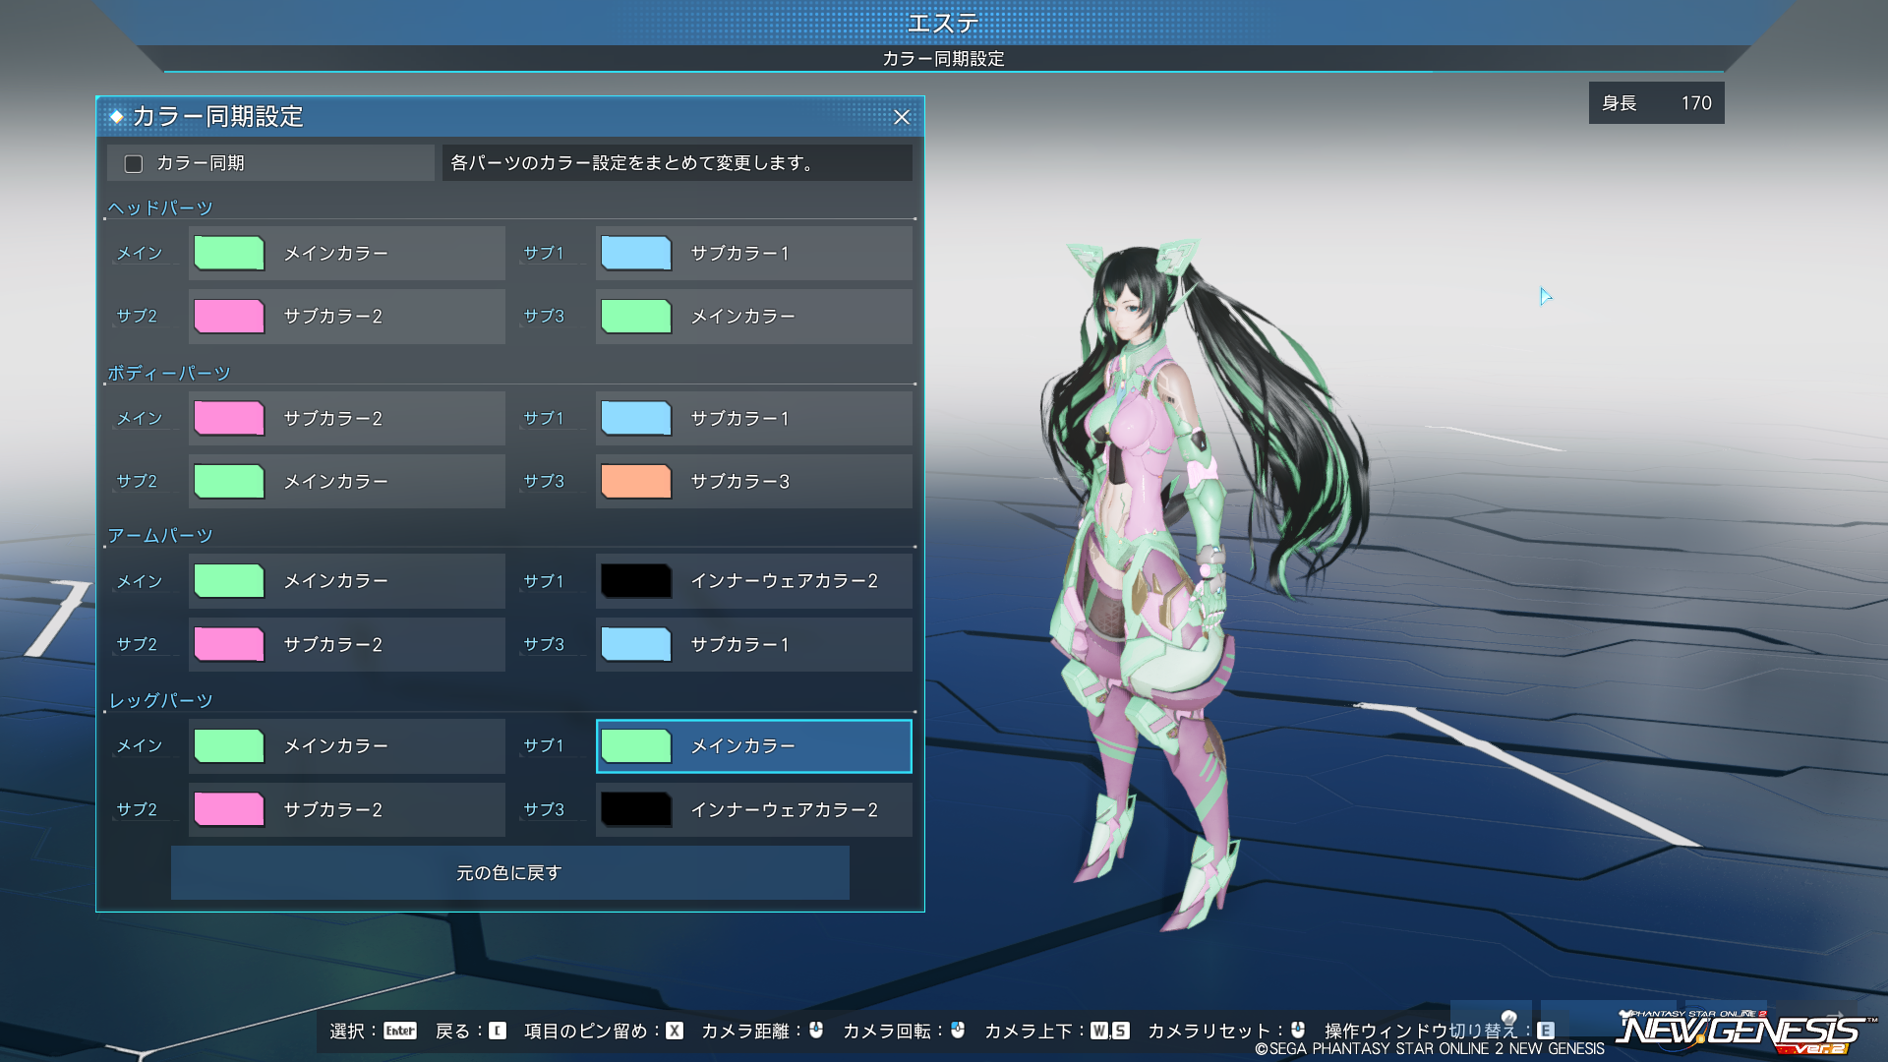Screen dimensions: 1888x1062
Task: Pick the orange サブカラー3 swatch
Action: [636, 482]
